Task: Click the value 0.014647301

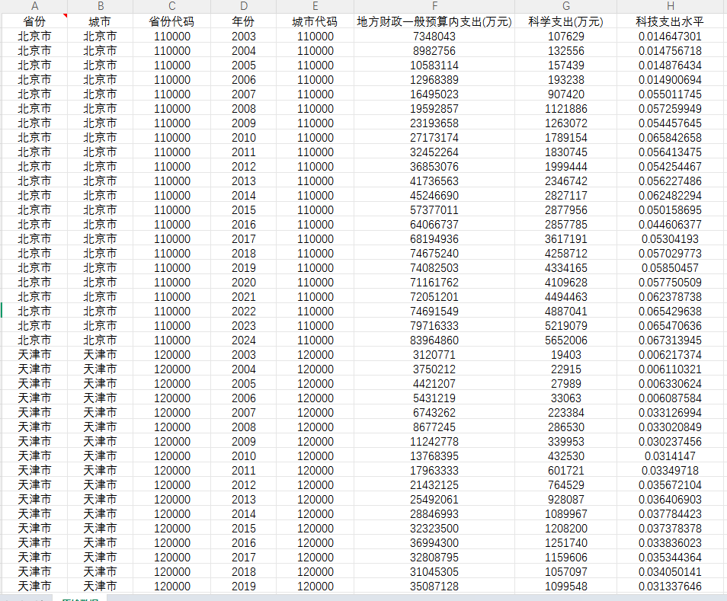Action: click(671, 36)
